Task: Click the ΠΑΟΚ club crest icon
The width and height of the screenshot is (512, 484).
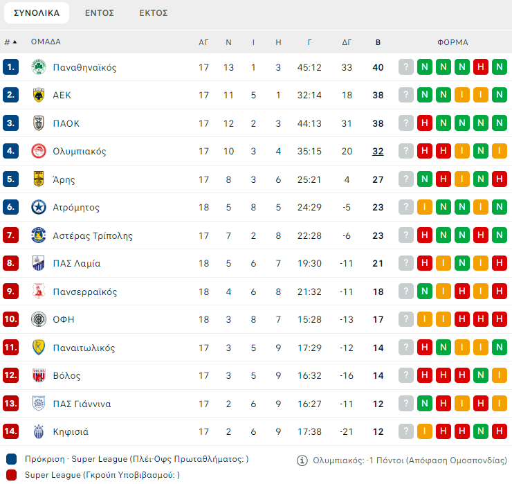Action: tap(38, 123)
